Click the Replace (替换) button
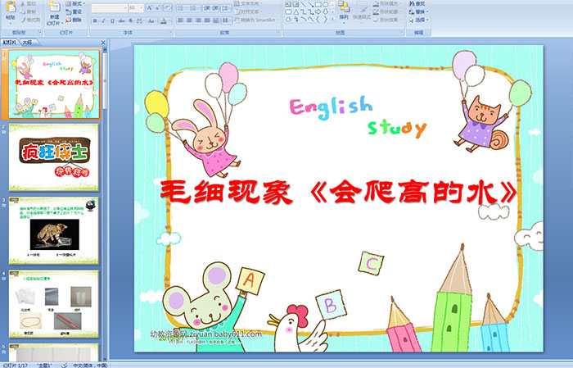The image size is (573, 368). coord(419,11)
